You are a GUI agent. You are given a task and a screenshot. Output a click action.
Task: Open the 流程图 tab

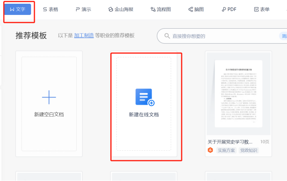click(161, 10)
